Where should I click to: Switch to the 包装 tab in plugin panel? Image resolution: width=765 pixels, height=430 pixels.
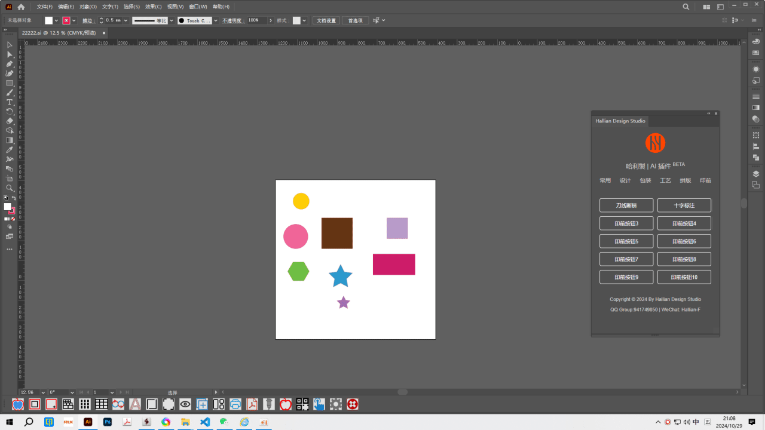645,180
